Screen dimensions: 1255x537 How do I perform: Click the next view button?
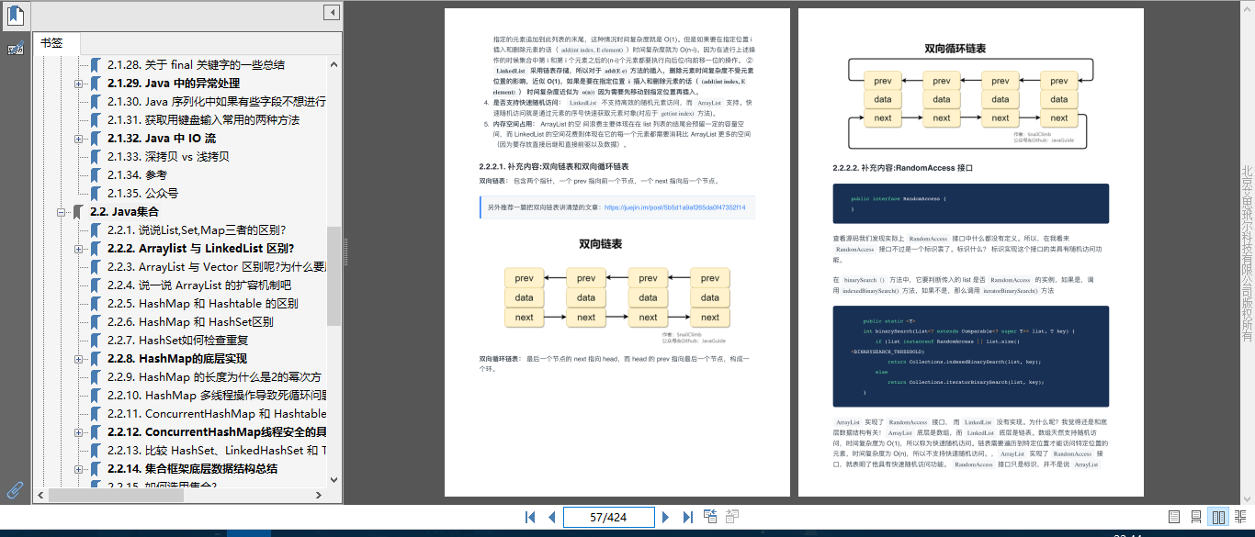click(732, 518)
